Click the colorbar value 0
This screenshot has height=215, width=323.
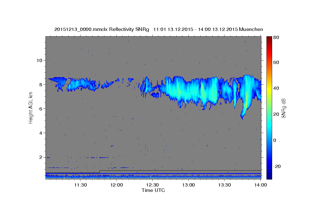(275, 140)
